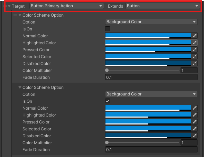
Task: Click Selected Color label in second scheme
Action: tap(37, 129)
